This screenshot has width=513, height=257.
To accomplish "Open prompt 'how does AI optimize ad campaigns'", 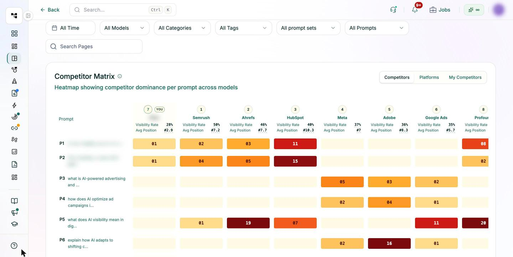I will click(90, 202).
